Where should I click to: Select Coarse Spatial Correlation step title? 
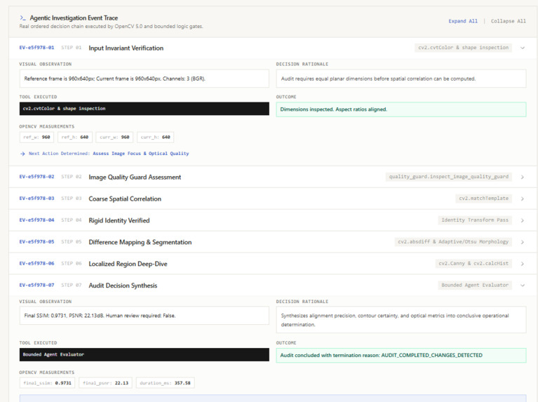point(125,199)
